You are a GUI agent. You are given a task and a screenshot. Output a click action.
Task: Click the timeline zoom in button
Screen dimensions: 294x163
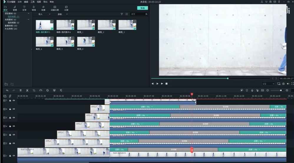click(x=287, y=90)
